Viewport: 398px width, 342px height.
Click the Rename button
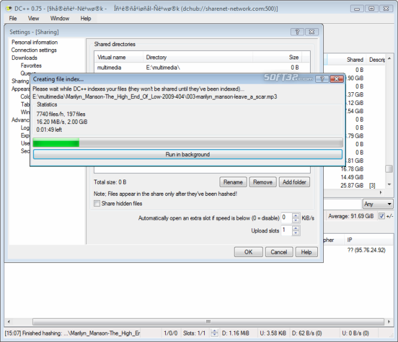click(233, 182)
